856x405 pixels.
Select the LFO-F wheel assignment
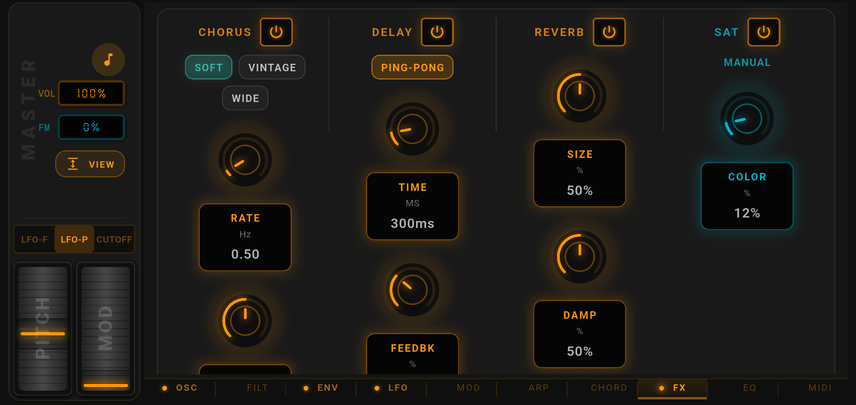tap(35, 239)
